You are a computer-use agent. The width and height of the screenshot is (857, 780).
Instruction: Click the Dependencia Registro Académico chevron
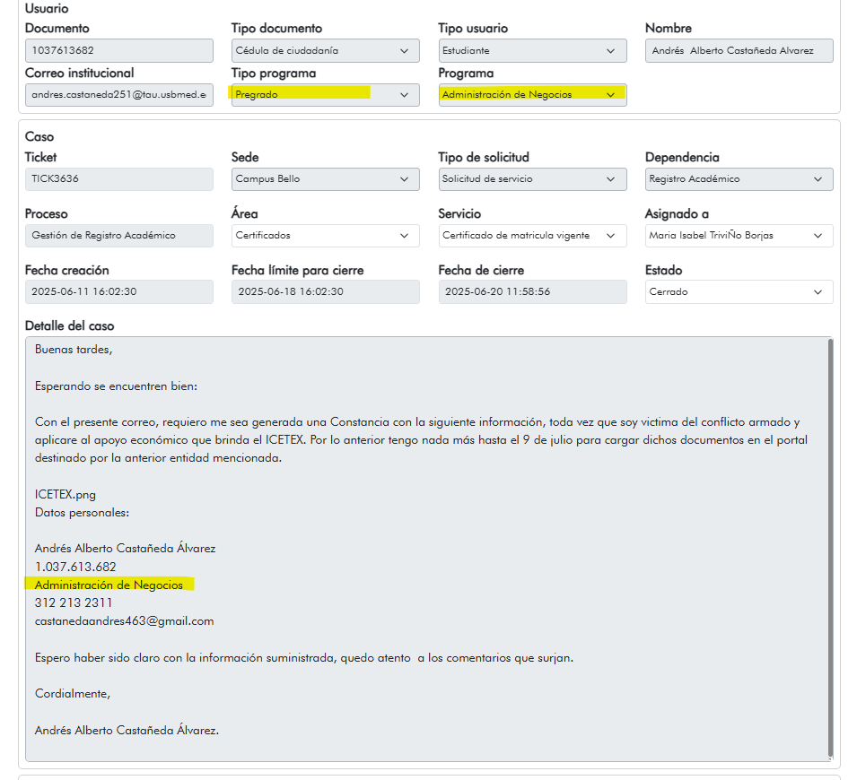click(818, 179)
